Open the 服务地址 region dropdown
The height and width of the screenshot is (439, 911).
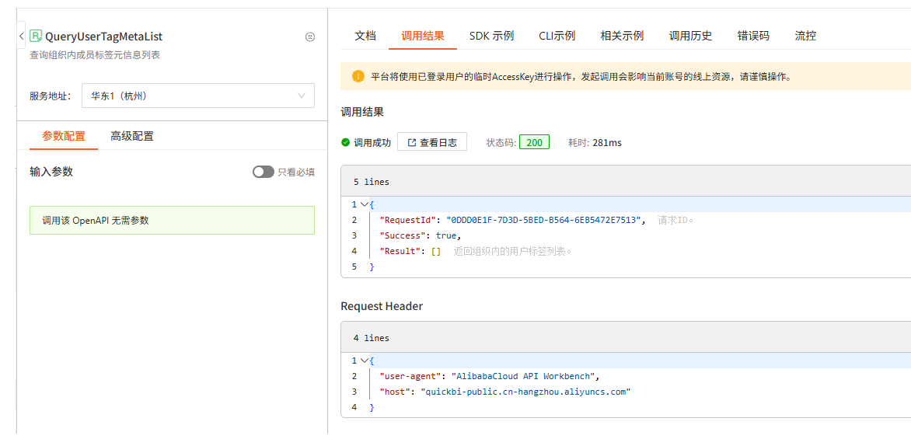[198, 96]
